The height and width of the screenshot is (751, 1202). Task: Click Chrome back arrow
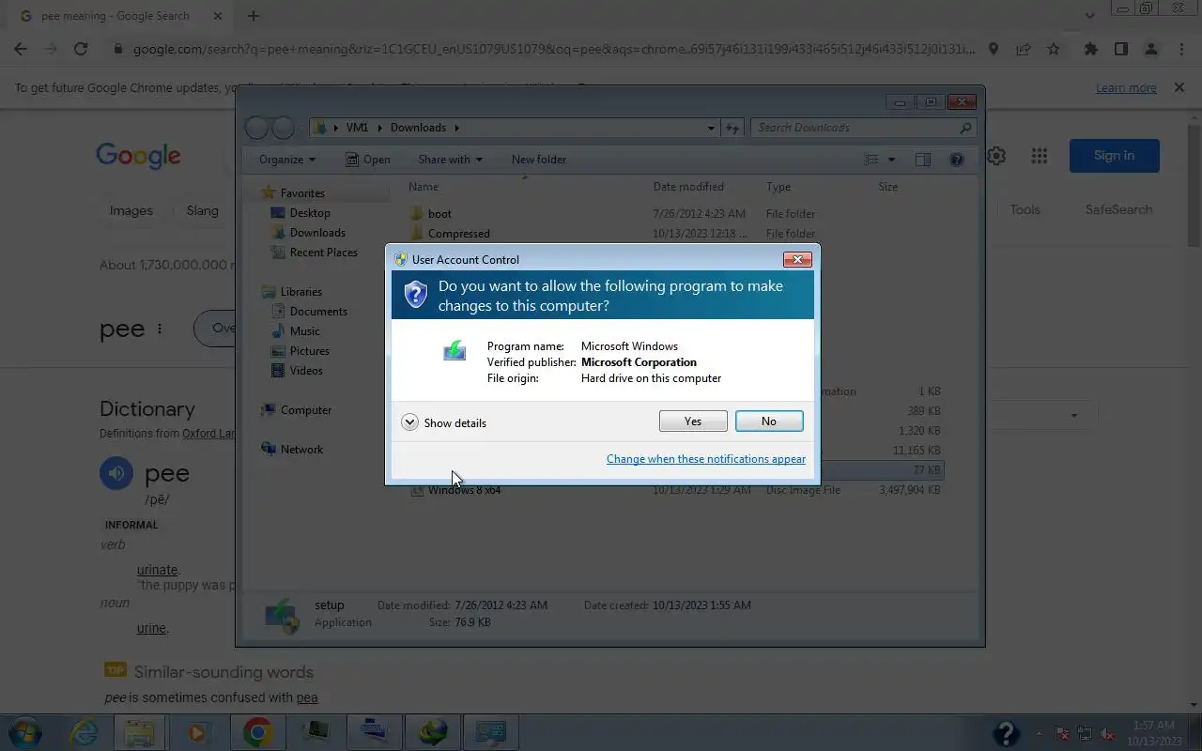coord(21,49)
